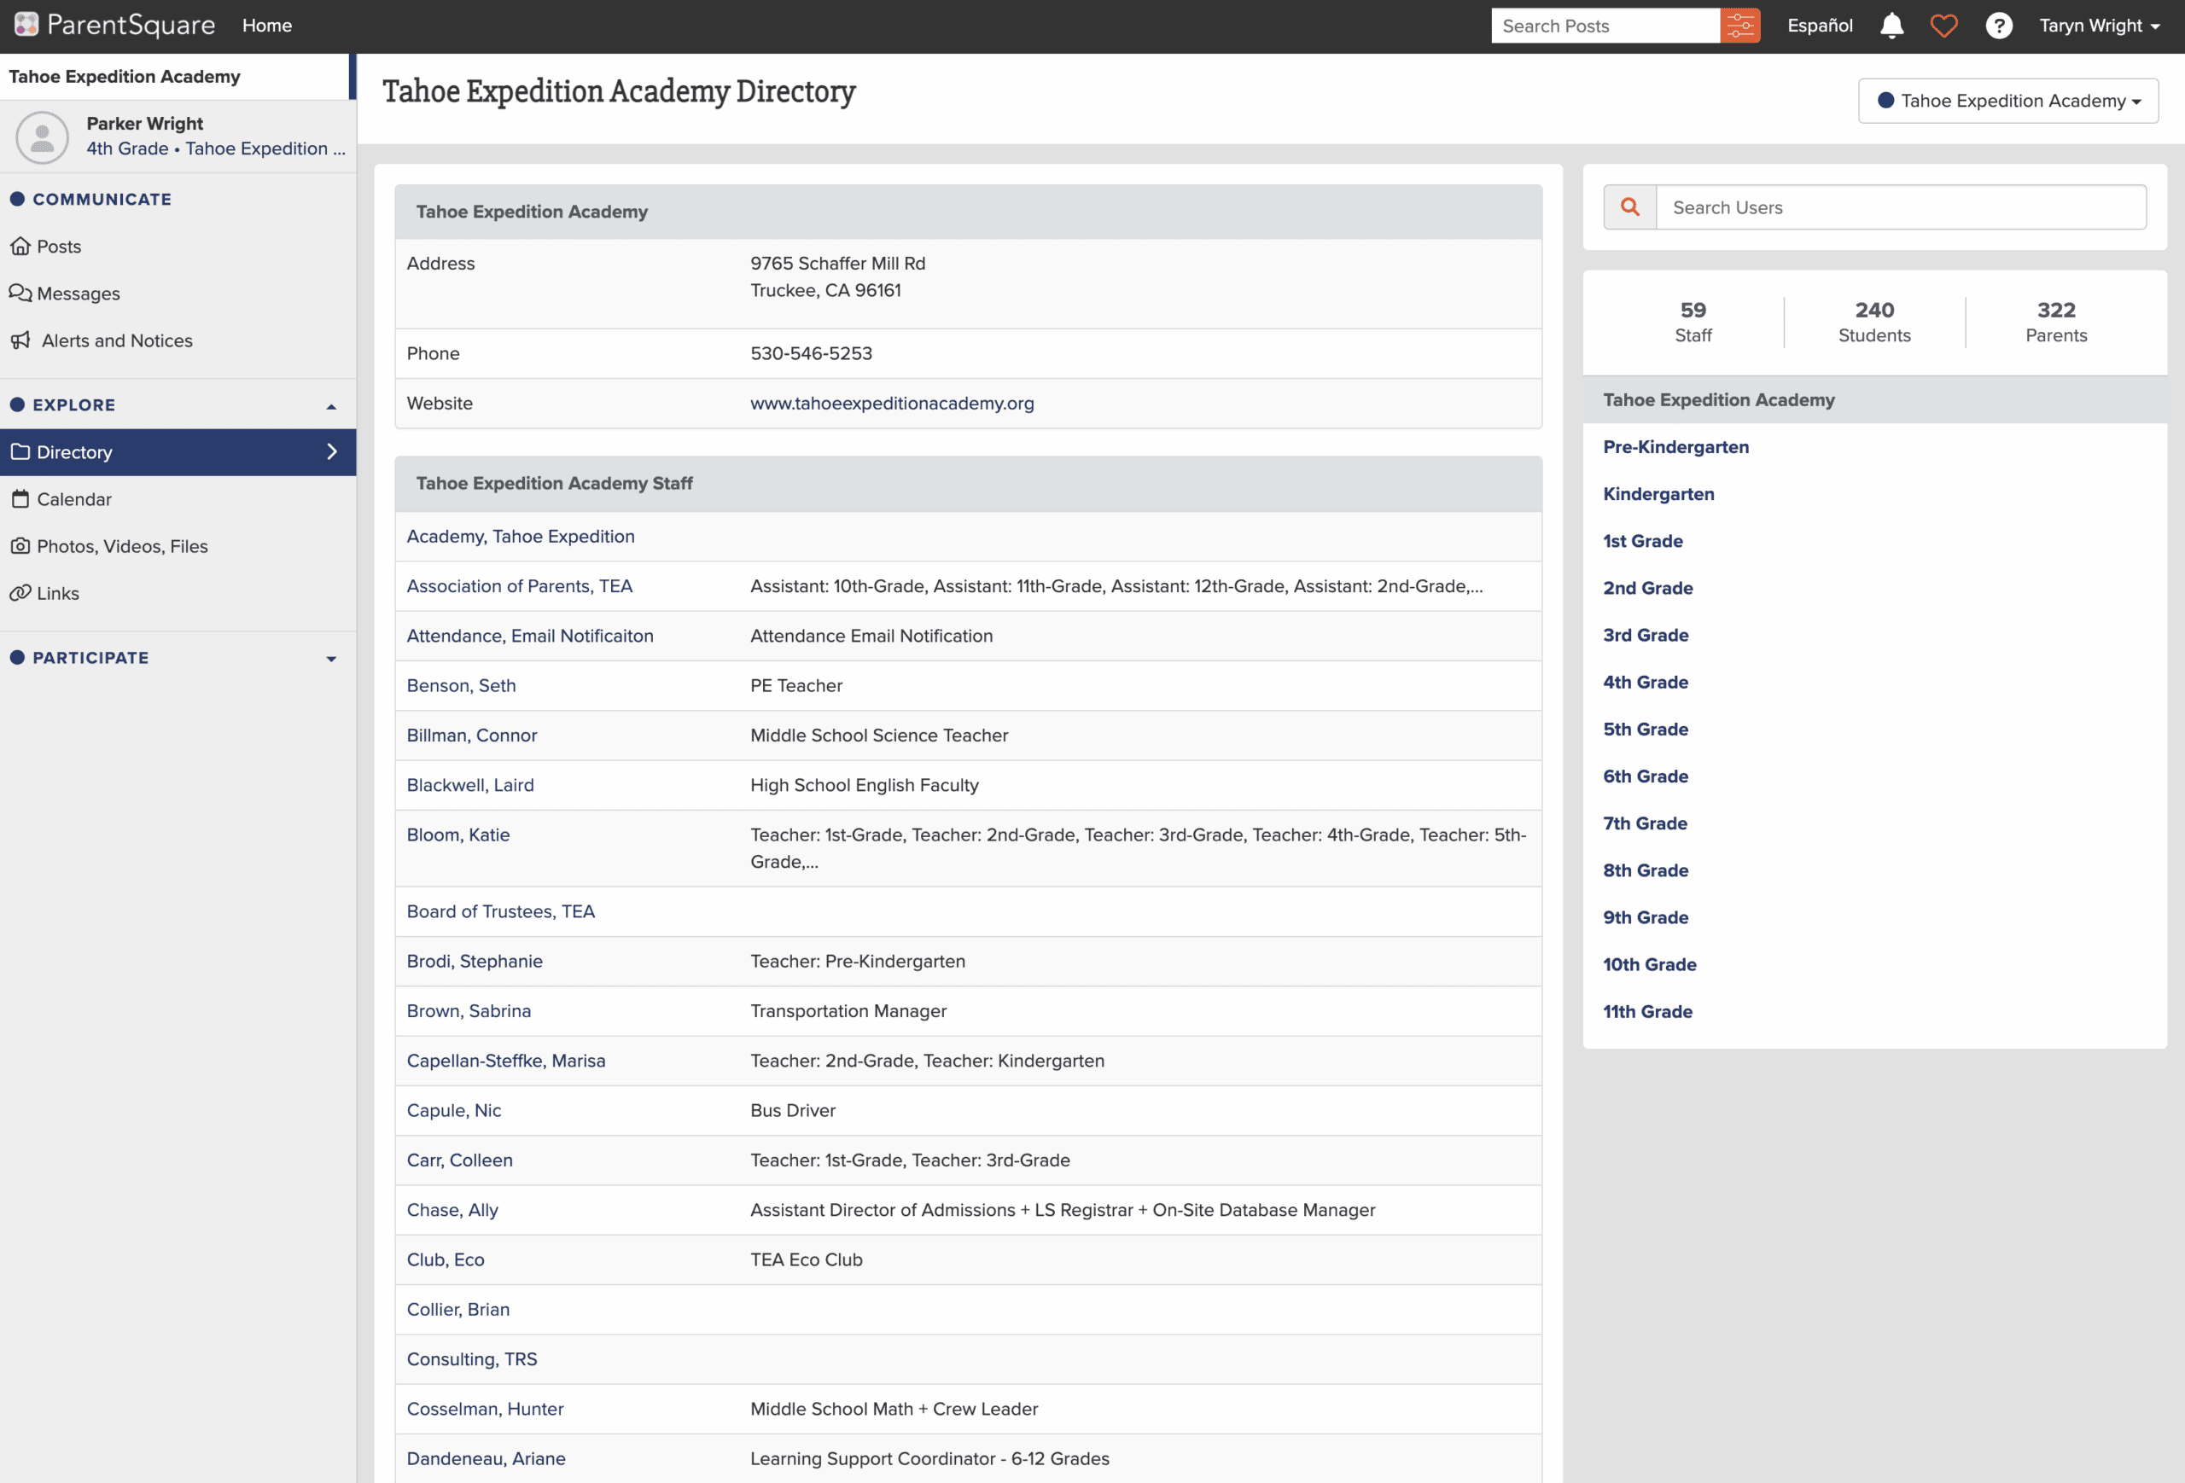Click the Search Users field
This screenshot has width=2185, height=1483.
1901,206
